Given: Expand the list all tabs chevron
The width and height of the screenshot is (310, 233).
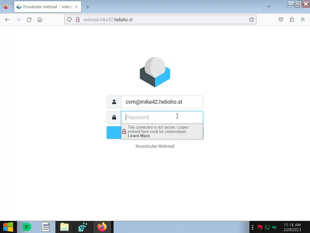Looking at the screenshot, I should click(x=269, y=7).
